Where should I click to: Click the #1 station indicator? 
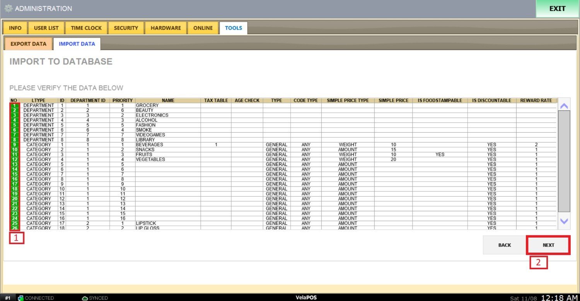pos(8,298)
